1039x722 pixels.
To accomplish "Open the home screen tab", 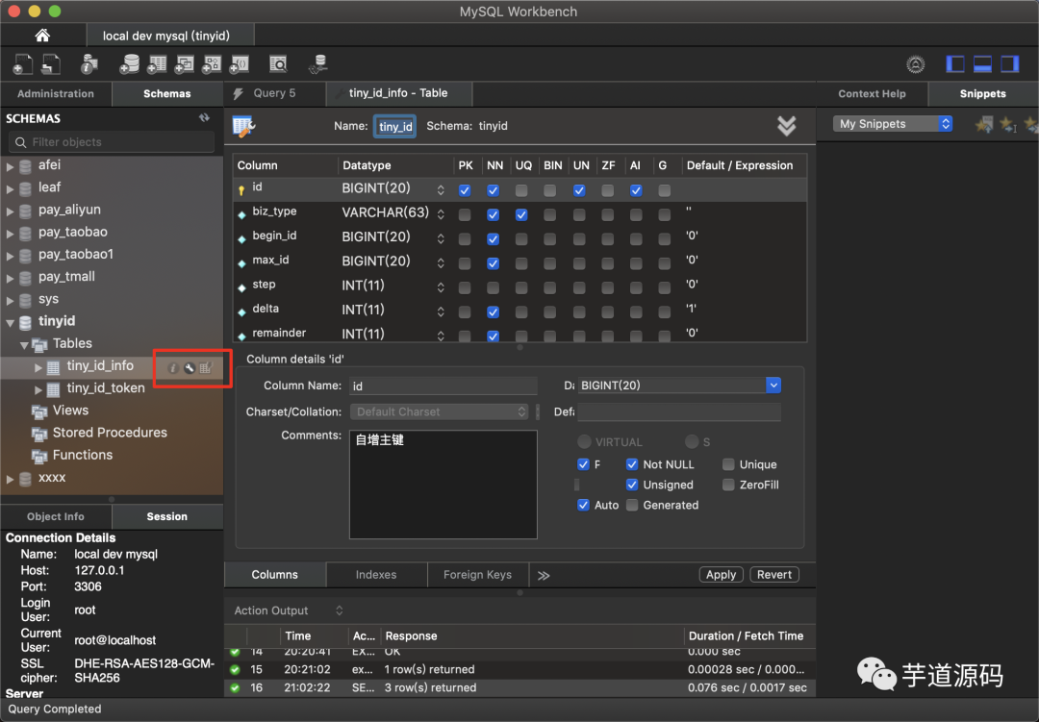I will pyautogui.click(x=42, y=36).
